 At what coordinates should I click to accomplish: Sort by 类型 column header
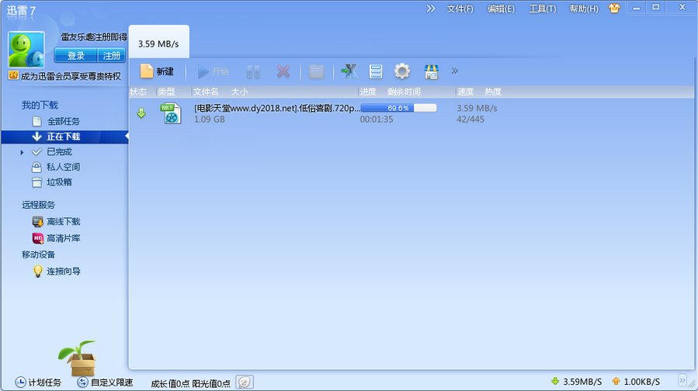click(x=166, y=92)
